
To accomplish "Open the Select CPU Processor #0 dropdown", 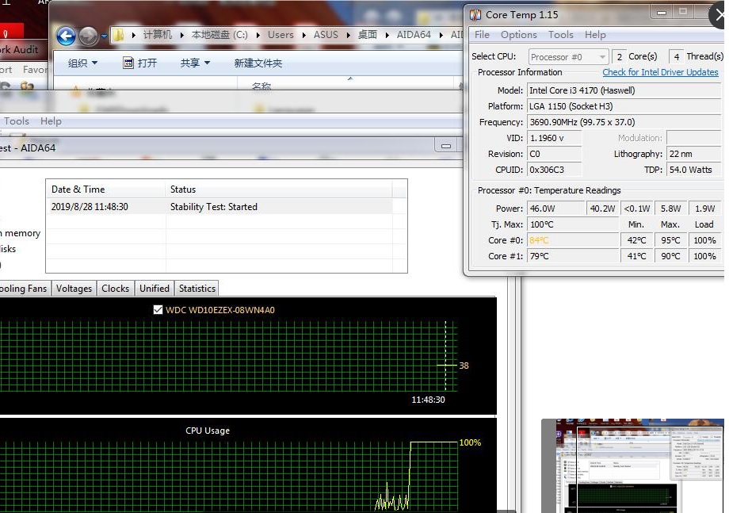I will pos(569,57).
